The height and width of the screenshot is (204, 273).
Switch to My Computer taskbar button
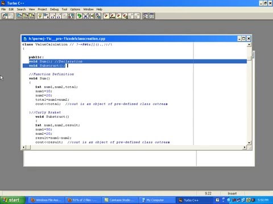point(157,200)
